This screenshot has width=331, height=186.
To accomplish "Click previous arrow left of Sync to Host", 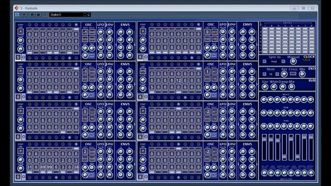I will tap(264, 61).
